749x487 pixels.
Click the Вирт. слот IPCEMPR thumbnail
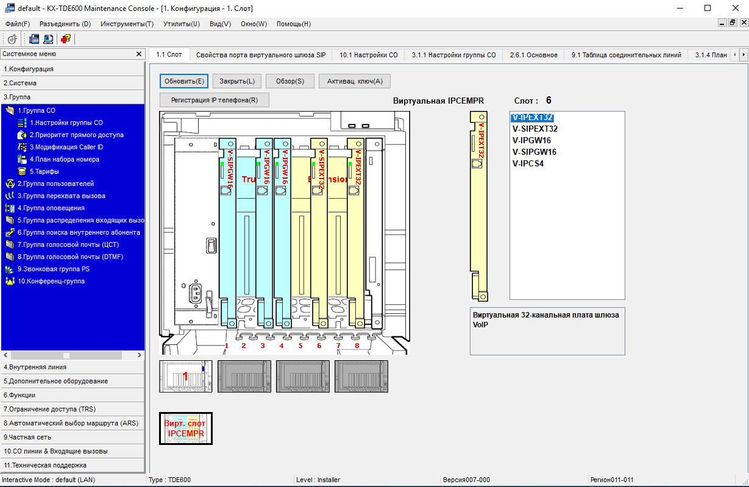tap(186, 428)
